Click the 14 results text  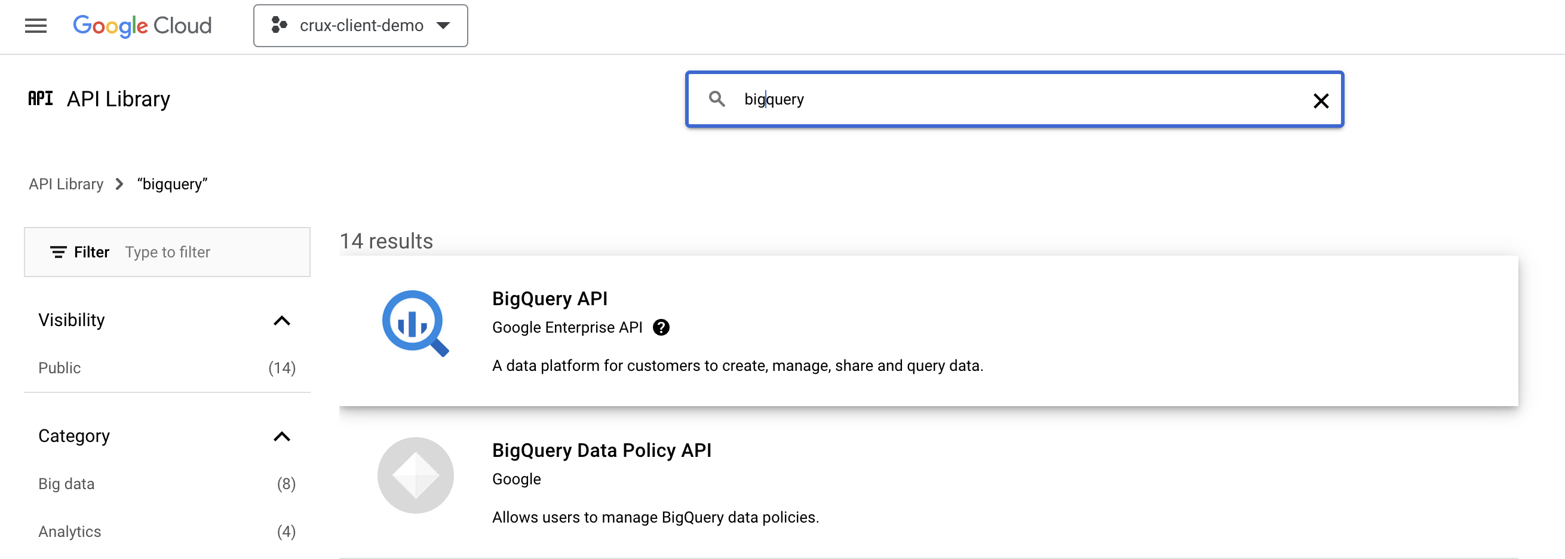386,241
